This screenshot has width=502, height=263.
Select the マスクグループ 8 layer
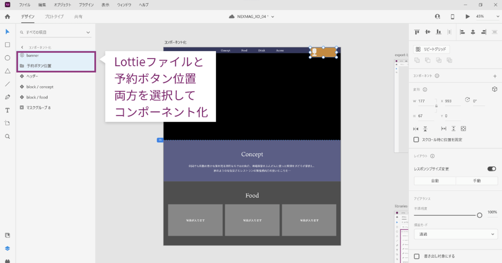point(56,108)
